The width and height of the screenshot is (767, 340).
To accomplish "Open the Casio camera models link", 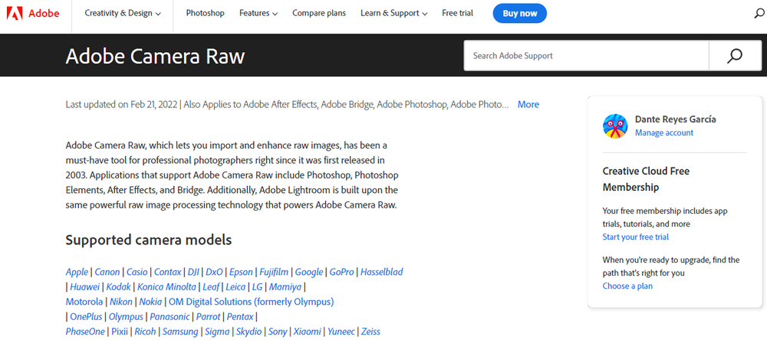I will pyautogui.click(x=137, y=272).
